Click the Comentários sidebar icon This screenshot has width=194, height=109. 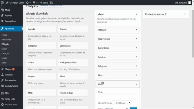(x=2, y=21)
